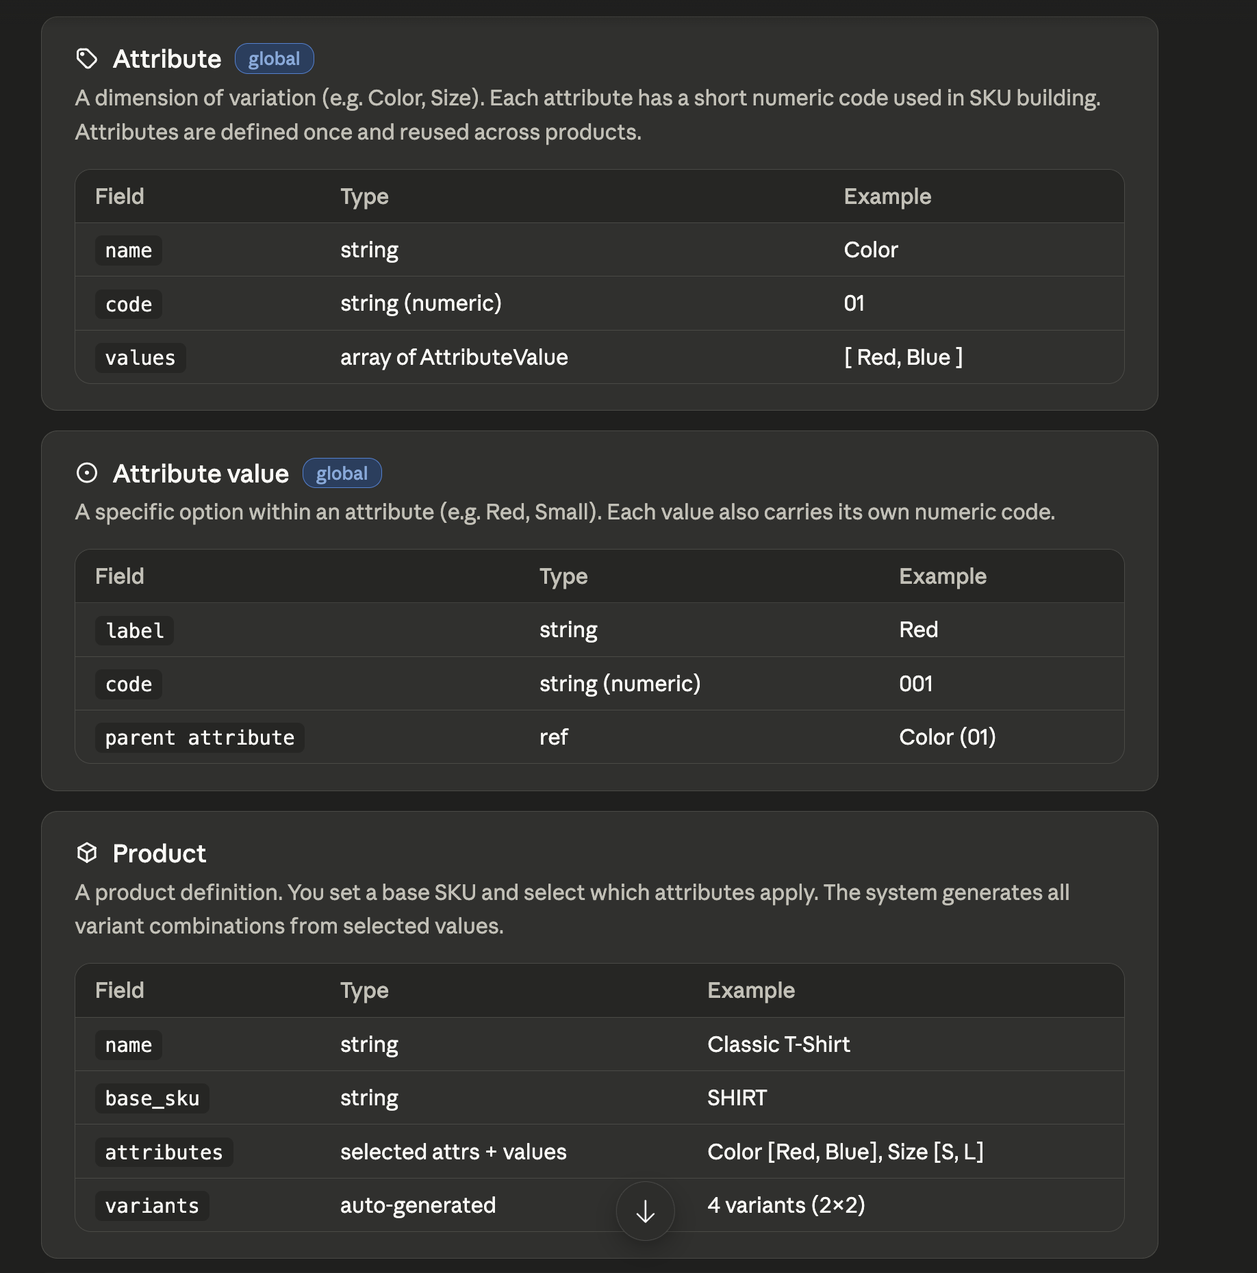Select the Attribute section heading
Viewport: 1257px width, 1273px height.
[167, 59]
